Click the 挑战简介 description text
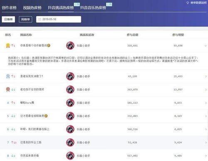 coord(103,61)
